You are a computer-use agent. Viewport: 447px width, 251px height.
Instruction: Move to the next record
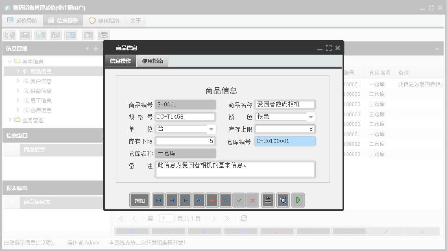[185, 200]
